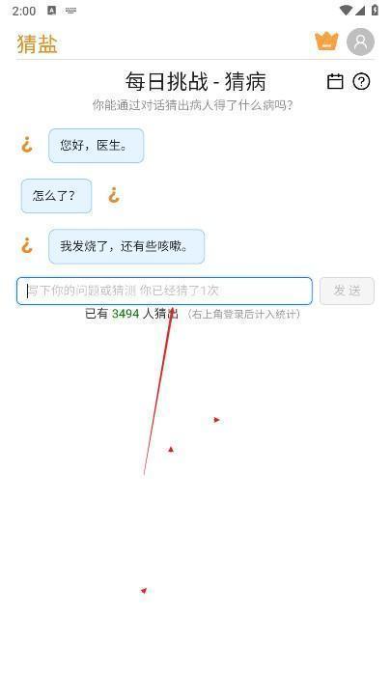
Task: Click the question mark help icon
Action: tap(361, 81)
